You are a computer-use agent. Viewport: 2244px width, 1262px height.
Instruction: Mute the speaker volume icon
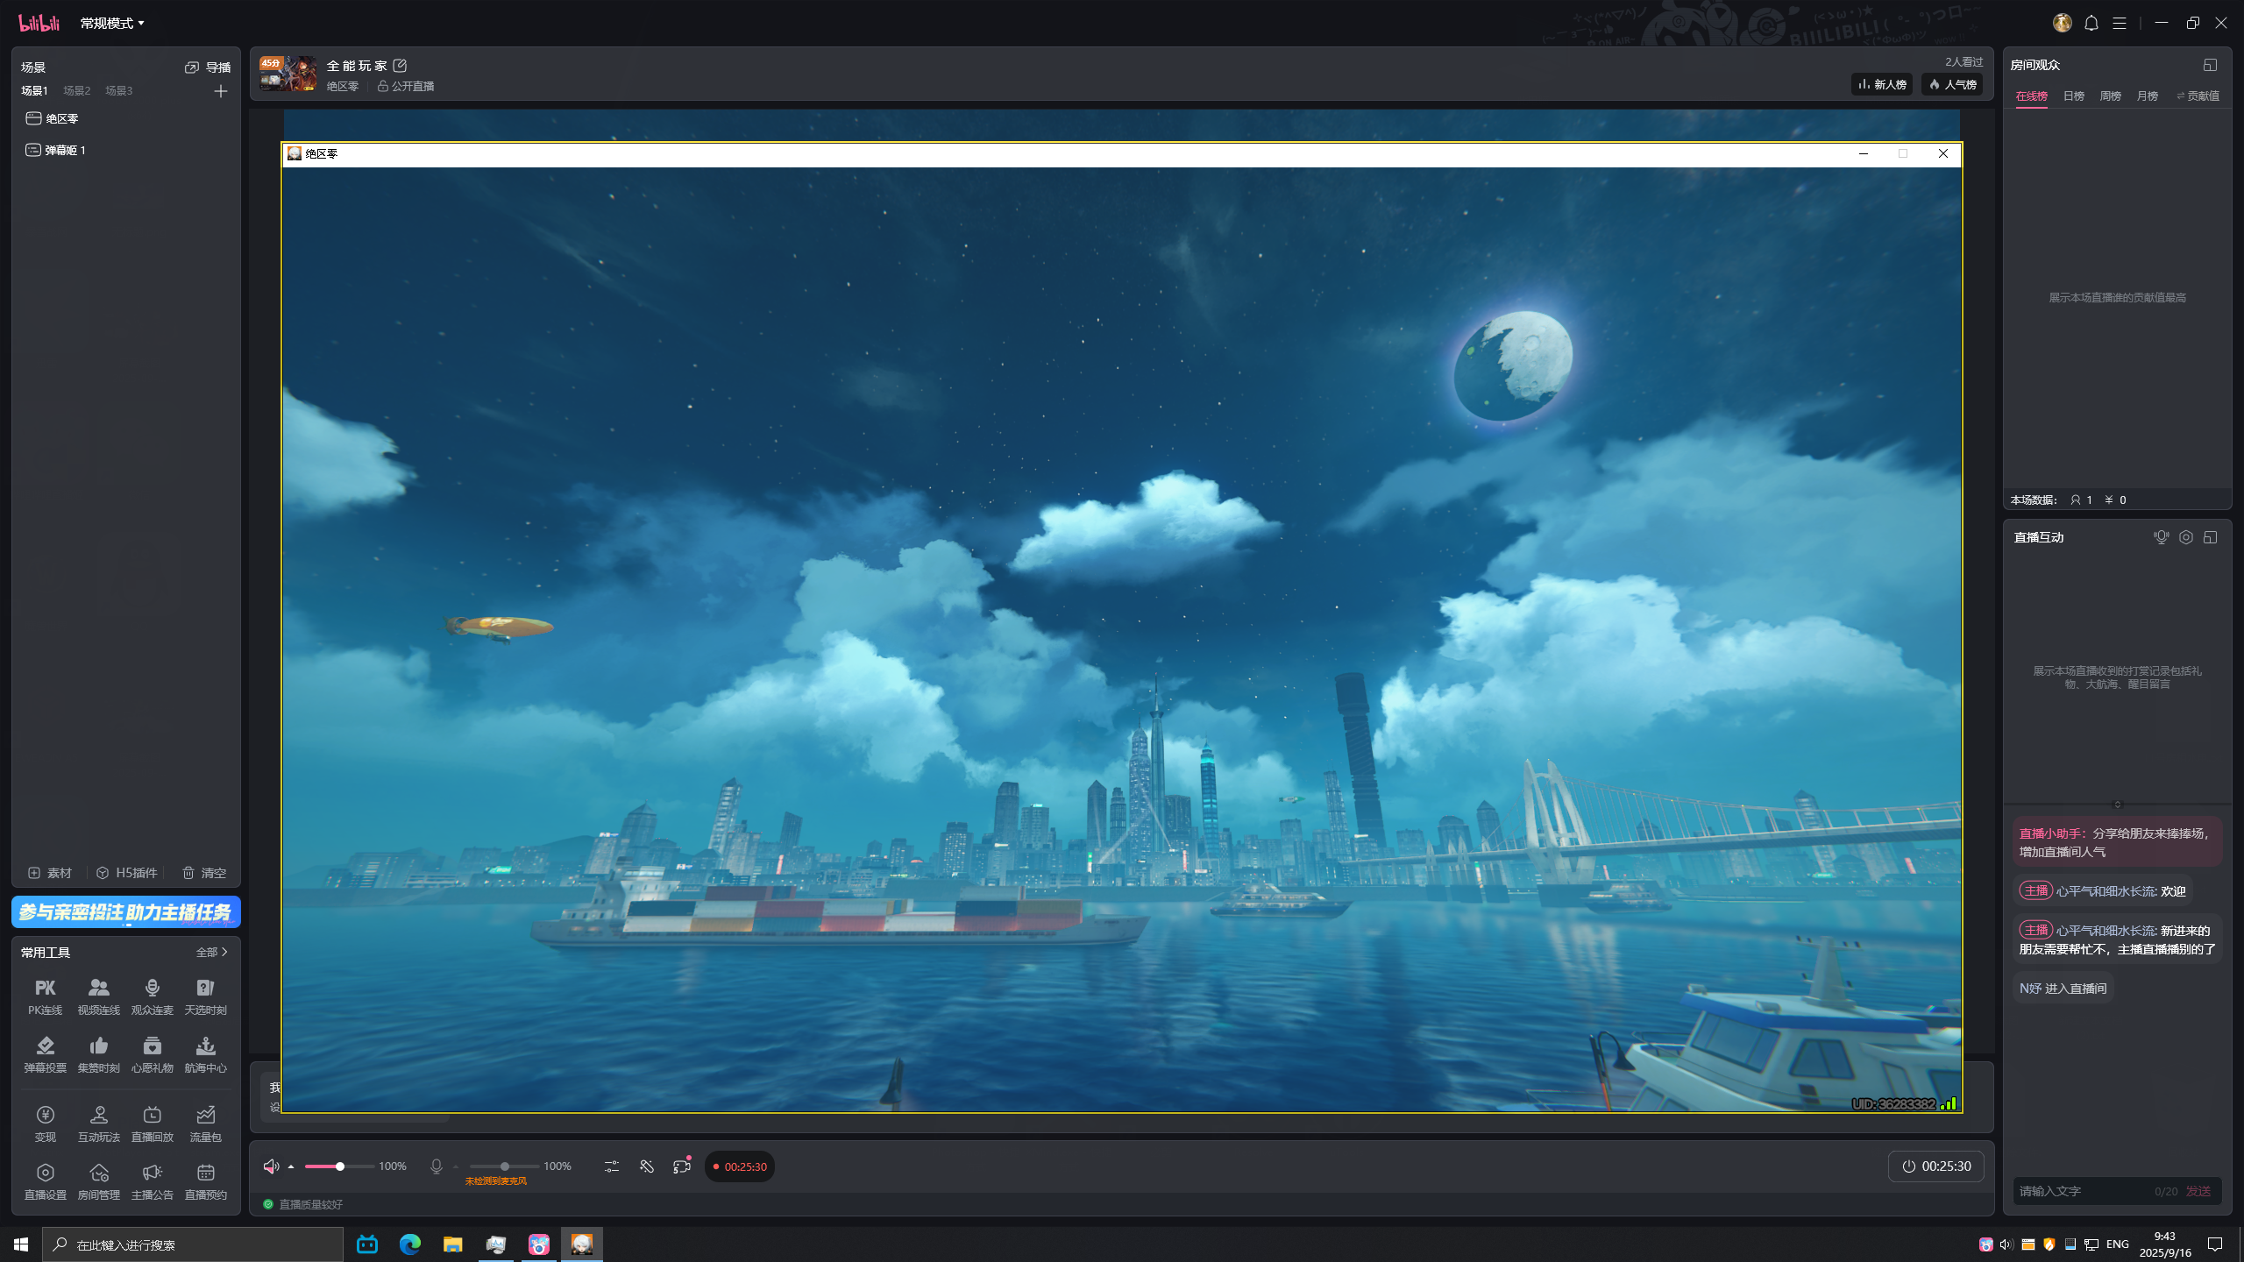[271, 1166]
